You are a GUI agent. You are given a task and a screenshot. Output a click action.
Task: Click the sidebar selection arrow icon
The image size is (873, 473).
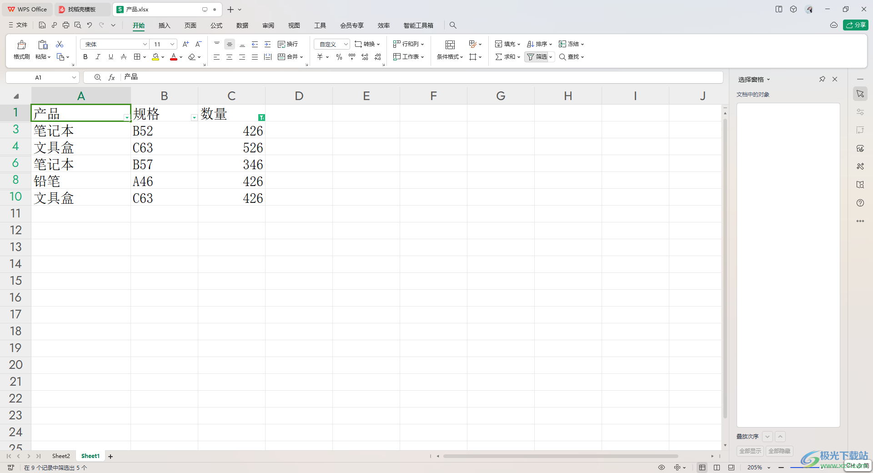point(860,94)
